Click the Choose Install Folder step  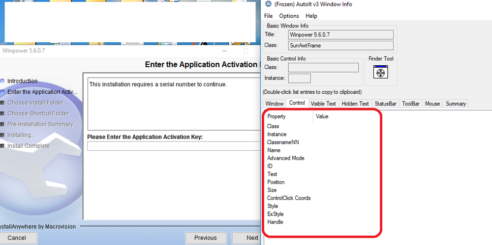(x=35, y=103)
